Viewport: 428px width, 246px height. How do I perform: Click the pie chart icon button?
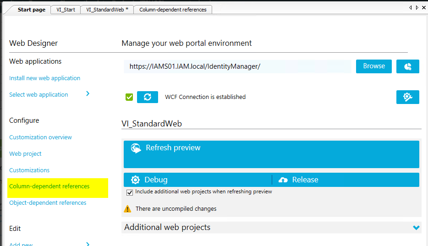point(407,66)
